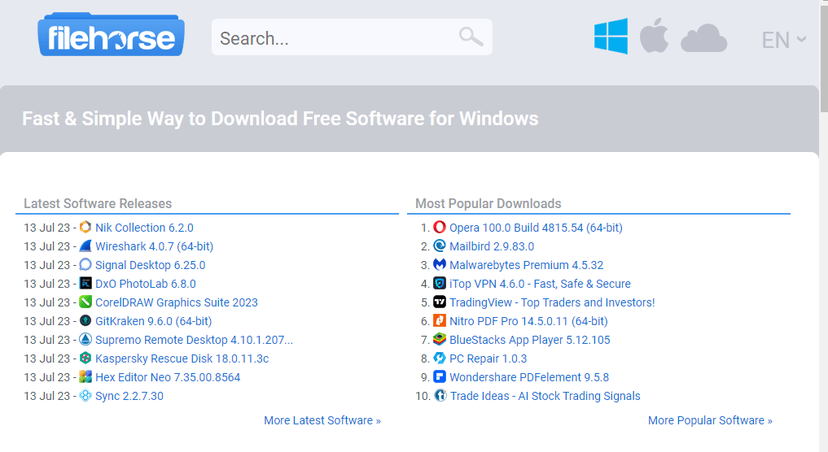Click the BlueStacks icon
The width and height of the screenshot is (828, 452).
pyautogui.click(x=440, y=340)
